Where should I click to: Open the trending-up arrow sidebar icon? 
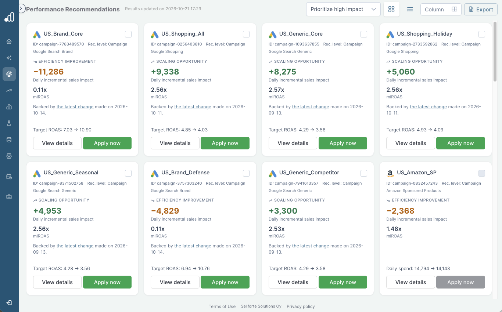click(9, 90)
